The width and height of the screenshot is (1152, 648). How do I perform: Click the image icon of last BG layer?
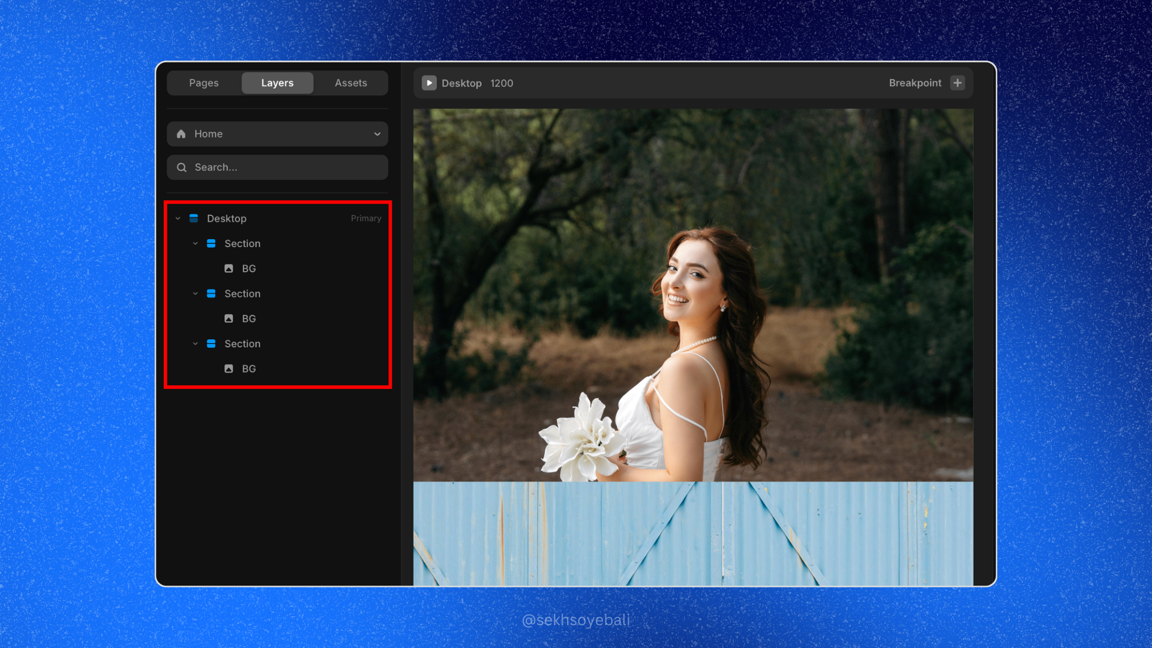(x=229, y=369)
